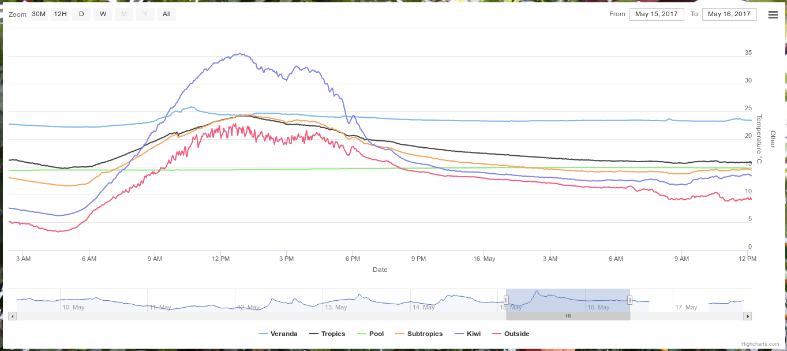Click the navigator scrollbar thumb grip

click(x=568, y=316)
